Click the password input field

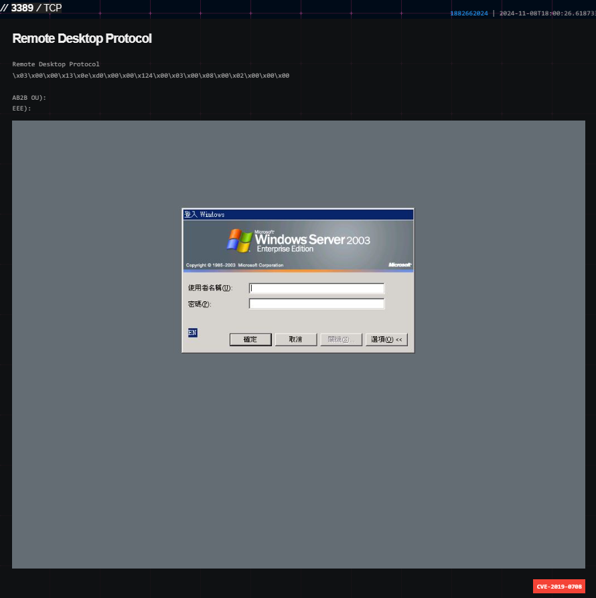[x=317, y=303]
